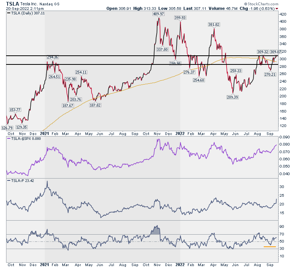Click the 209.39 low label
This screenshot has height=268, width=296.
pos(232,97)
